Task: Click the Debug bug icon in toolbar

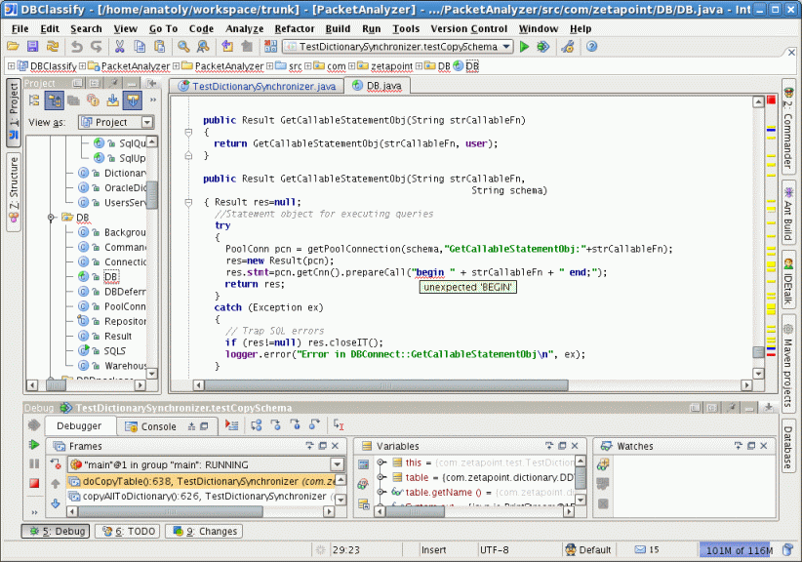Action: (542, 47)
